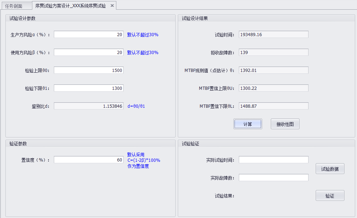Open the 接收性图 acceptance chart
The height and width of the screenshot is (218, 357).
coord(285,123)
